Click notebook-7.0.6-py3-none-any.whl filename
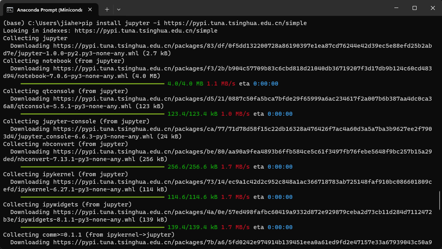The width and height of the screenshot is (442, 249). click(x=73, y=76)
